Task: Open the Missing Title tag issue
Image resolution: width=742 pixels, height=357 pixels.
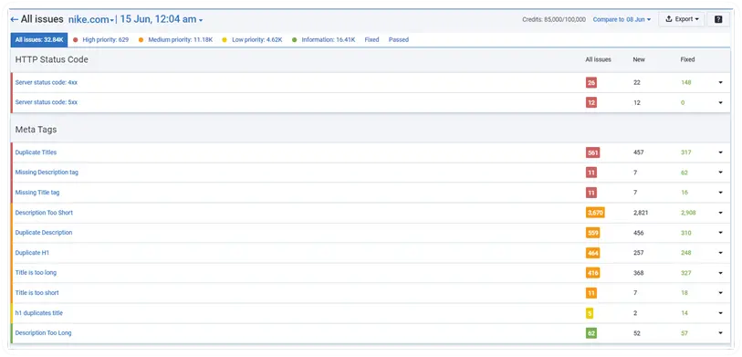Action: [37, 193]
